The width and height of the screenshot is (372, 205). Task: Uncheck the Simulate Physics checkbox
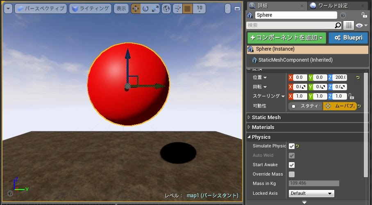pyautogui.click(x=292, y=146)
